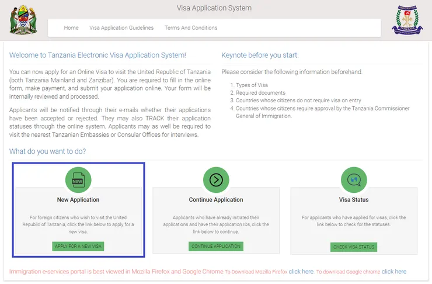The width and height of the screenshot is (432, 284).
Task: Click the Tanzania Immigration emblem logo
Action: coord(407,20)
